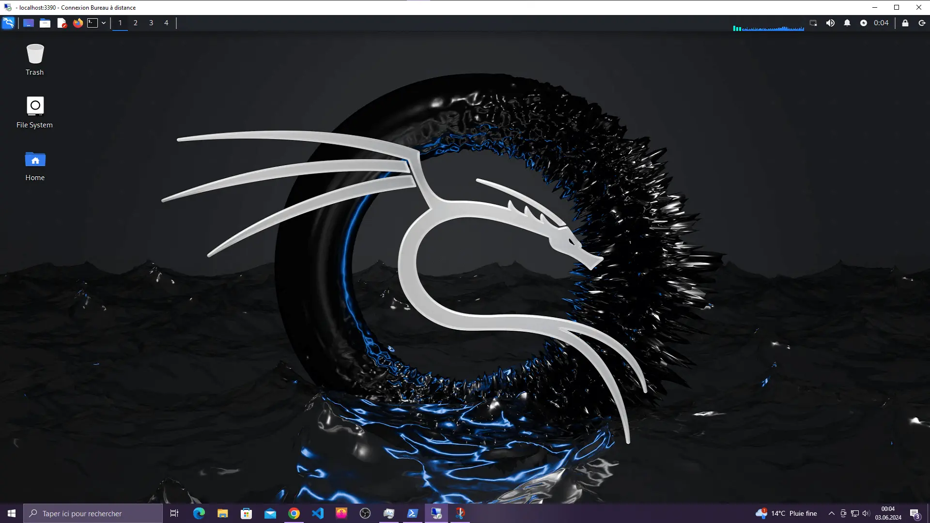The image size is (930, 523).
Task: Switch to workspace 4
Action: 166,23
